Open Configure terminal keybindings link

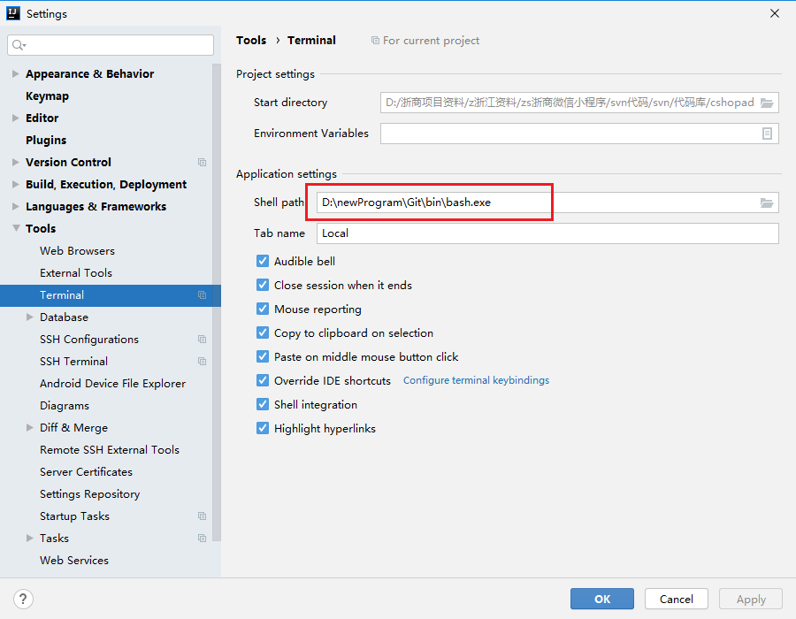[x=476, y=380]
